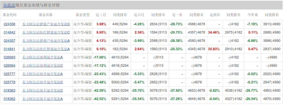Open fund code 014841 link

pos(9,49)
